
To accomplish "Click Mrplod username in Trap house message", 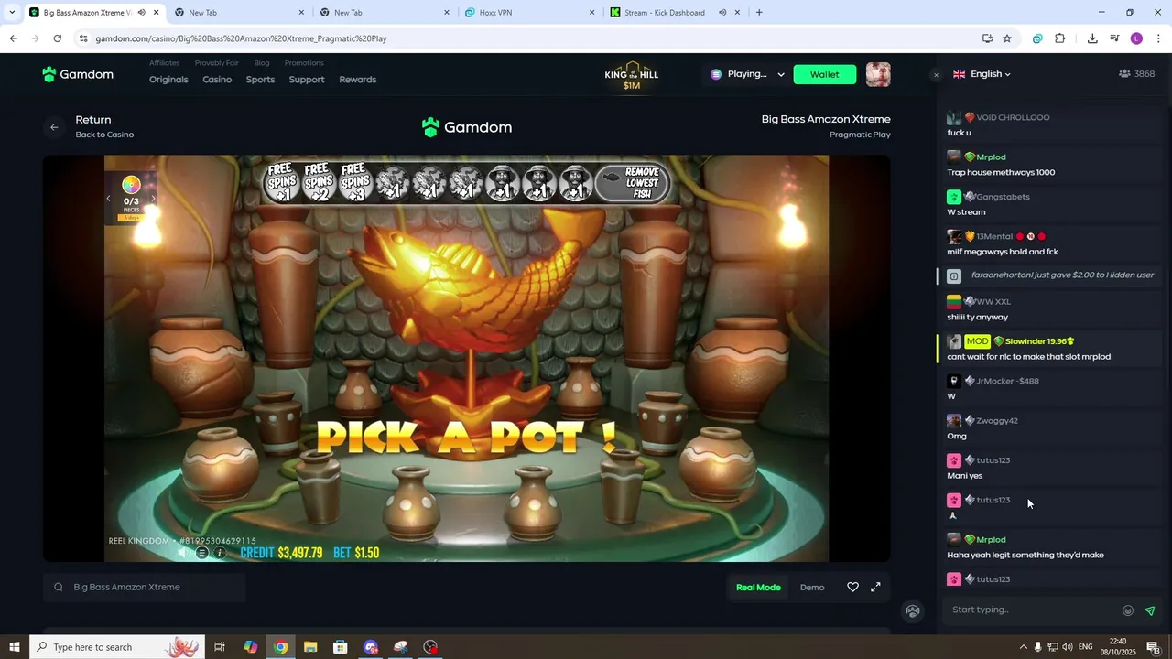I will [991, 157].
